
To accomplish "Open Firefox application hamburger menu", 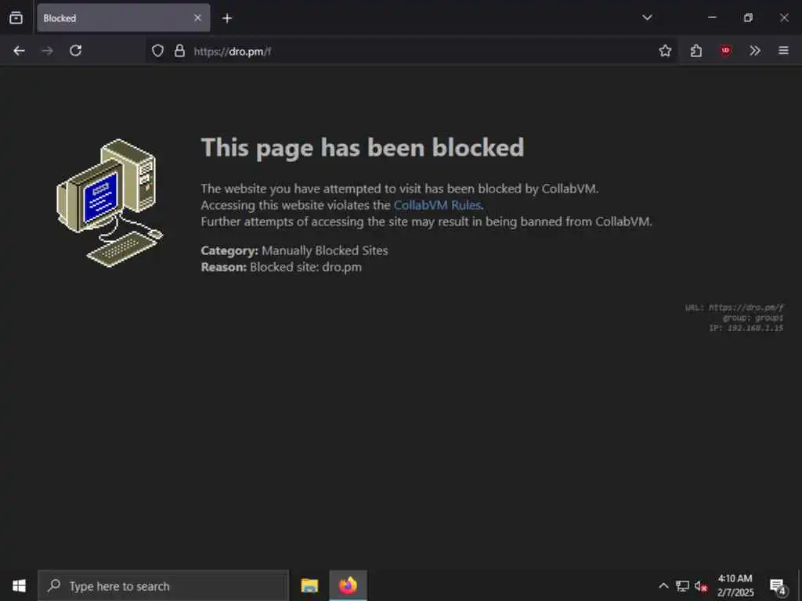I will pos(783,51).
